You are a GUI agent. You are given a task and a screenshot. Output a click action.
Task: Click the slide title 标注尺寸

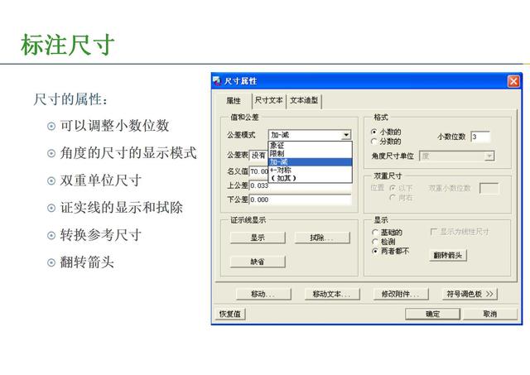[68, 45]
